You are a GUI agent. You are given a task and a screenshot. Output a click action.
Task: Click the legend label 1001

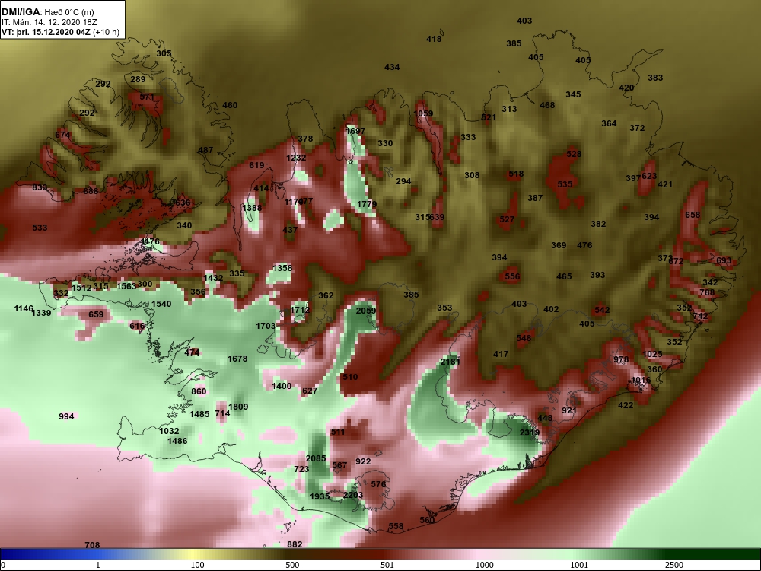(579, 565)
